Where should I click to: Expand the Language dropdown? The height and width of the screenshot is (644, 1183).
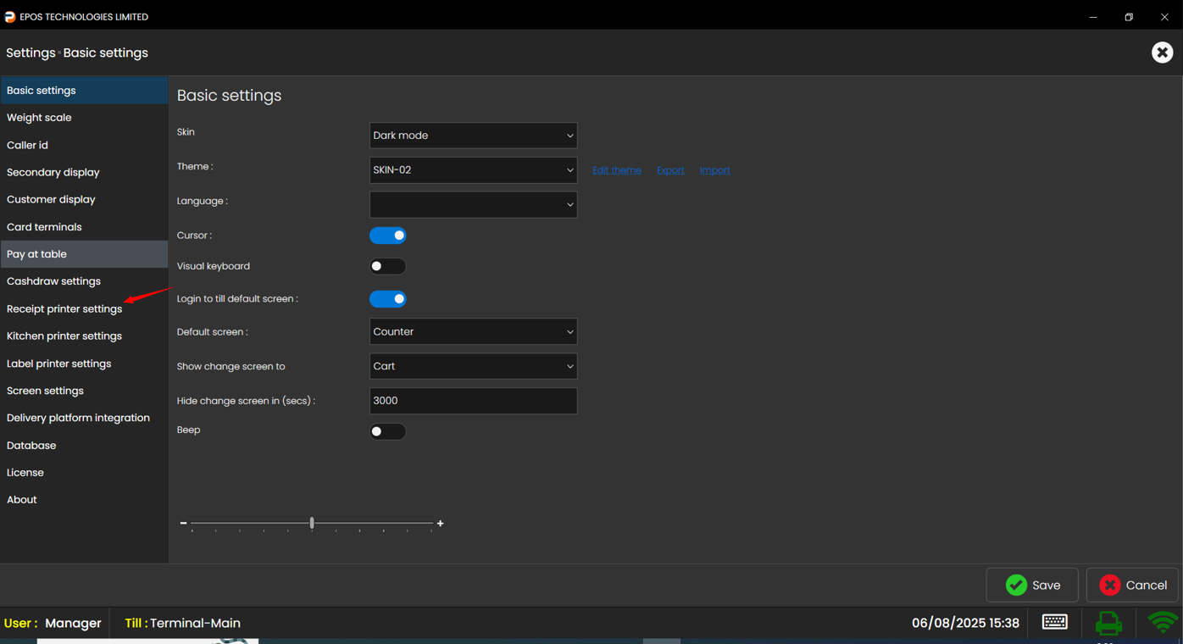473,204
